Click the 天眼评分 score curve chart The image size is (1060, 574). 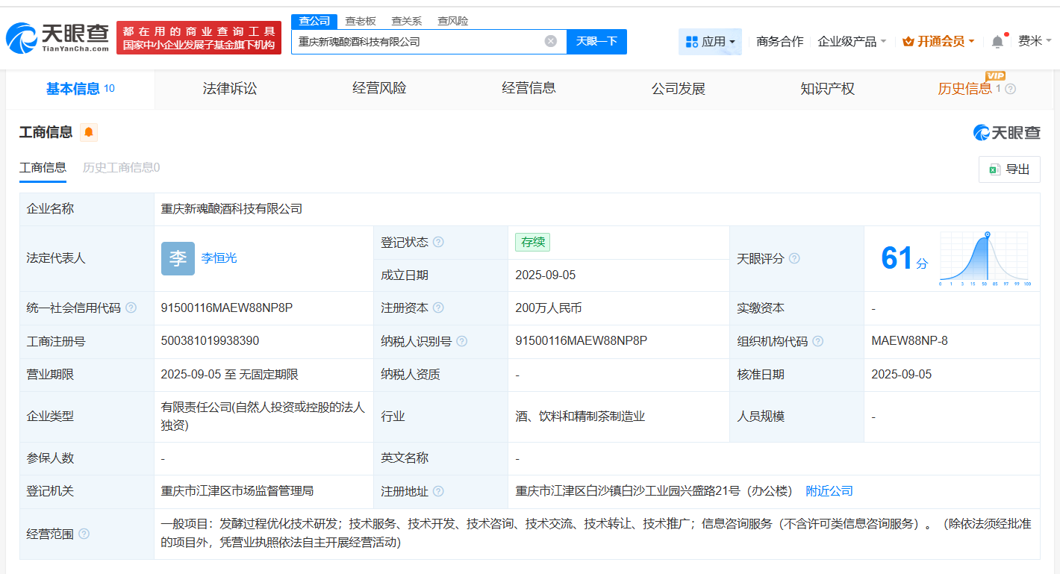984,258
